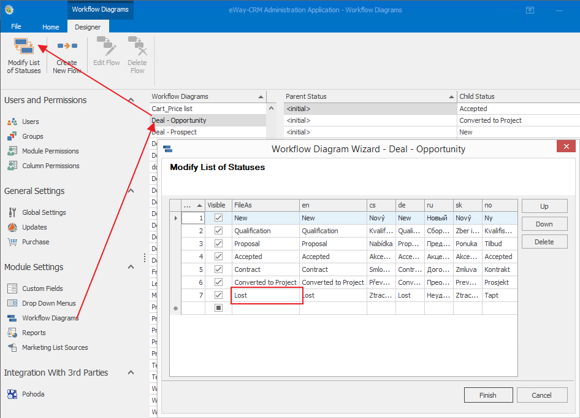
Task: Open Reports sidebar icon
Action: pyautogui.click(x=12, y=333)
